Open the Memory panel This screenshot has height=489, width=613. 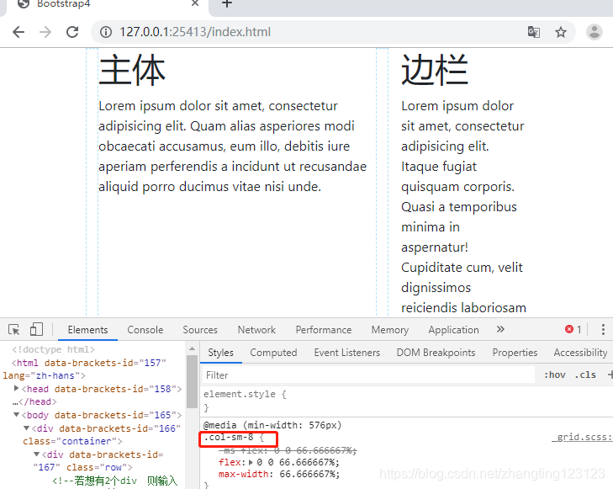coord(390,330)
